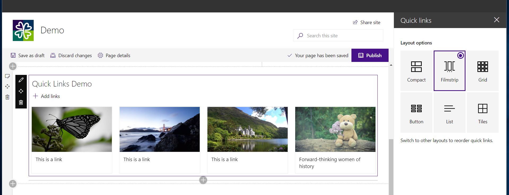Click Move web part icon in black toolbar
The width and height of the screenshot is (509, 195).
coord(21,91)
